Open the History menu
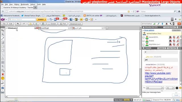Viewport: 182px width, 102px height. pos(16,5)
